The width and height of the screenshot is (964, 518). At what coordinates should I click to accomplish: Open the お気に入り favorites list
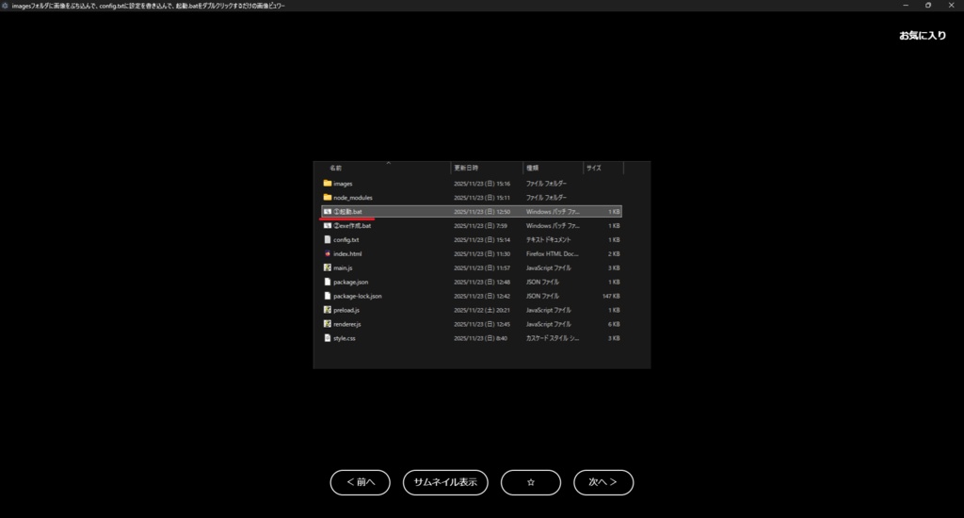(923, 36)
